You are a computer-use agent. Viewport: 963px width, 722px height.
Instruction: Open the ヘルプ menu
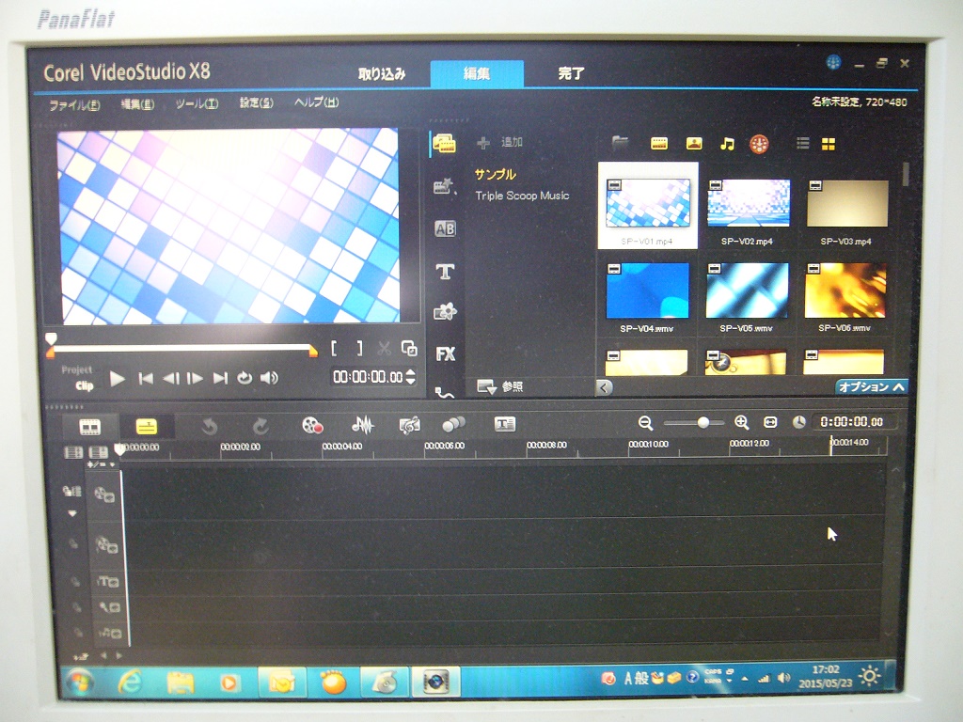tap(316, 102)
